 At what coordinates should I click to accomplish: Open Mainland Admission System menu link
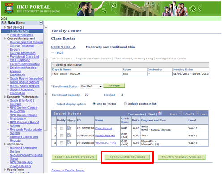pyautogui.click(x=23, y=150)
